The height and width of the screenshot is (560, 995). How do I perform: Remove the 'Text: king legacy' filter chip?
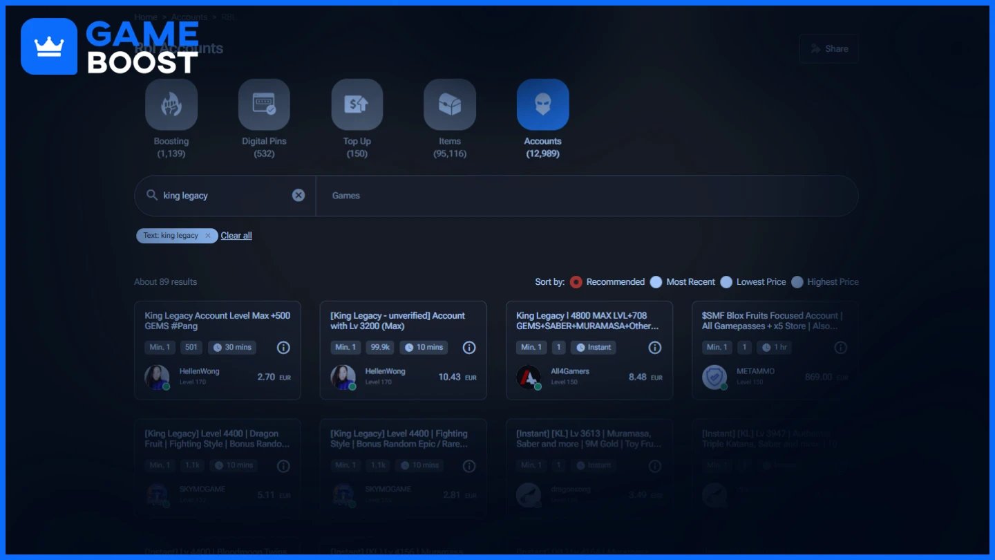point(208,236)
